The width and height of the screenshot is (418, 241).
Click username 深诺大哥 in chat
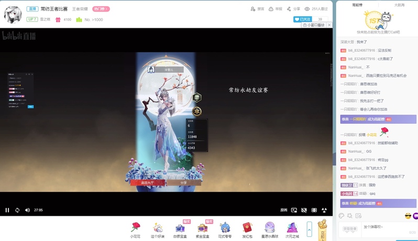point(348,42)
